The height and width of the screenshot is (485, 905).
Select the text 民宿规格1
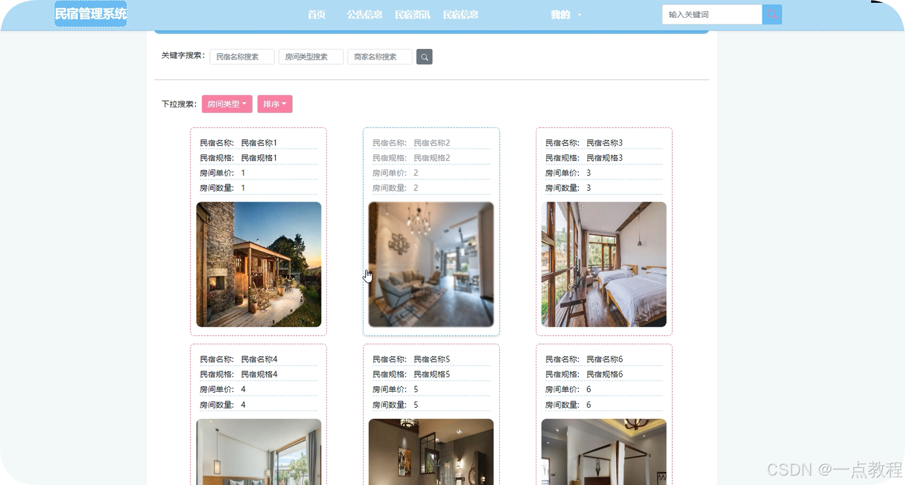coord(259,158)
